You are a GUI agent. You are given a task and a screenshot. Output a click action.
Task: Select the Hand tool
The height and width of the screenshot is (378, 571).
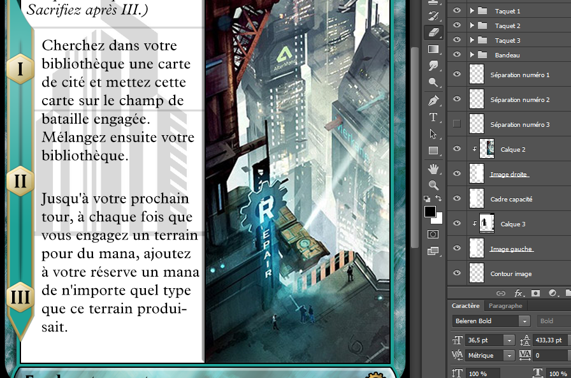click(433, 169)
